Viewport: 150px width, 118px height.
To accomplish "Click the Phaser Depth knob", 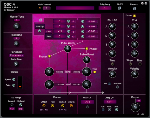I will [x=71, y=106].
